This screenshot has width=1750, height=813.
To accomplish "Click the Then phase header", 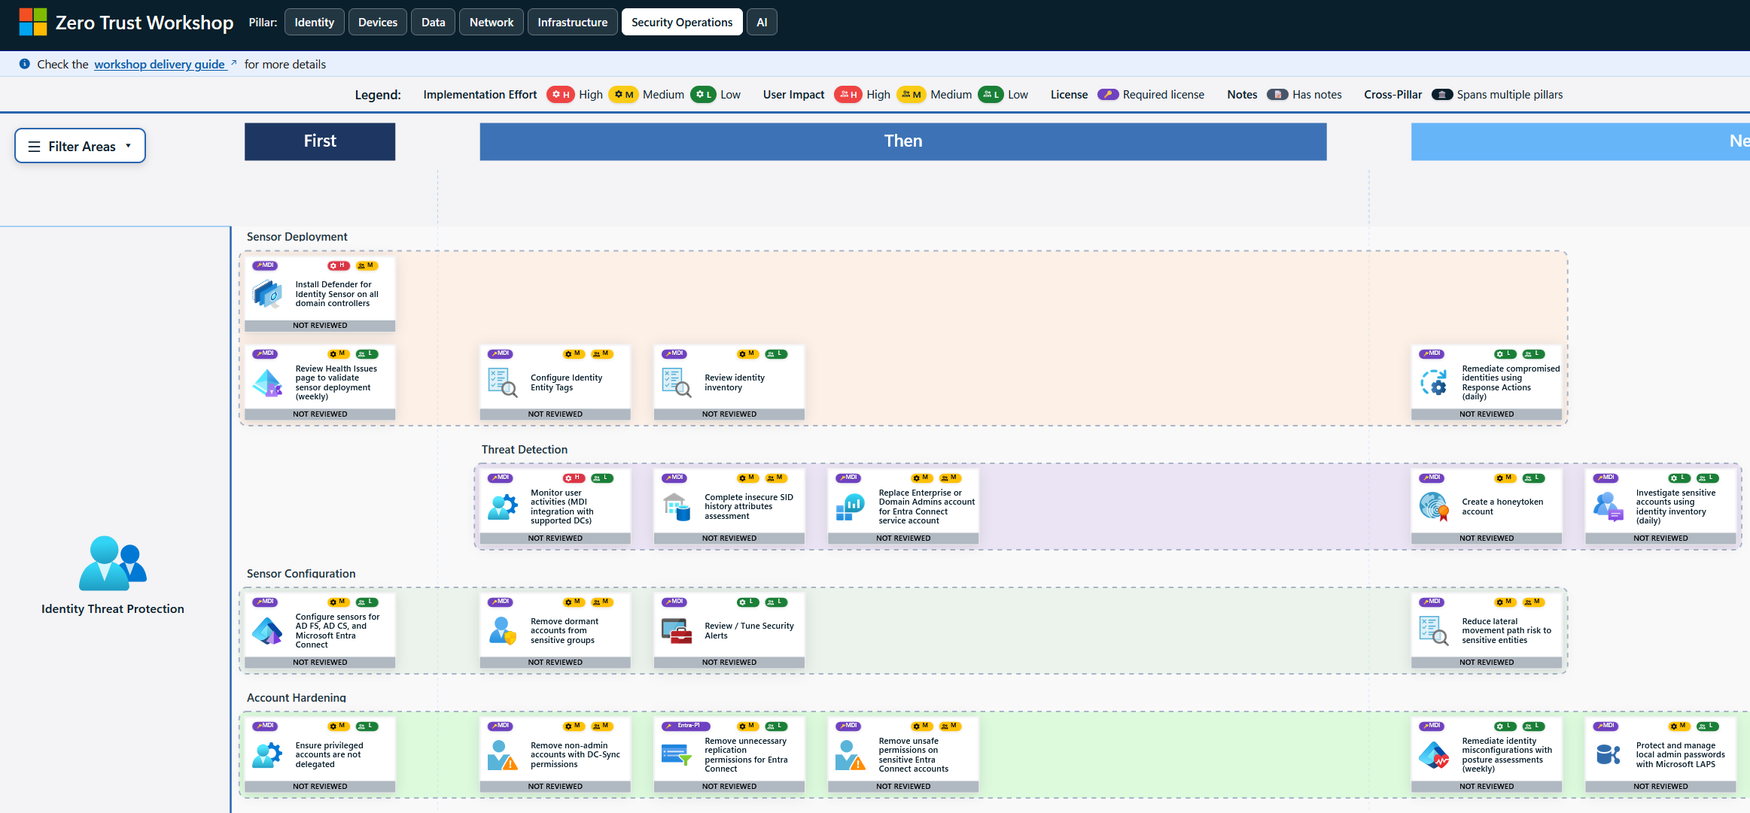I will click(x=902, y=141).
